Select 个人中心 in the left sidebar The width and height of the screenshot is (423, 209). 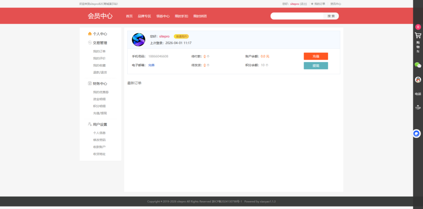coord(100,34)
